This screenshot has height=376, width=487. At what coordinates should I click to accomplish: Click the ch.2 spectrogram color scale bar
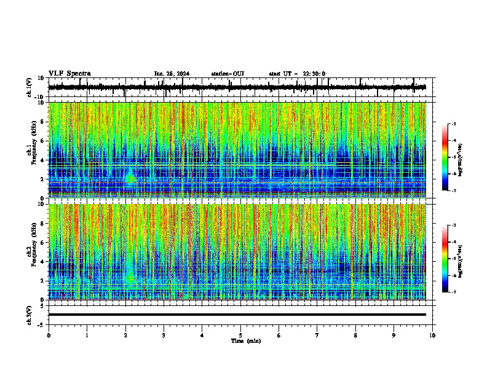(445, 259)
